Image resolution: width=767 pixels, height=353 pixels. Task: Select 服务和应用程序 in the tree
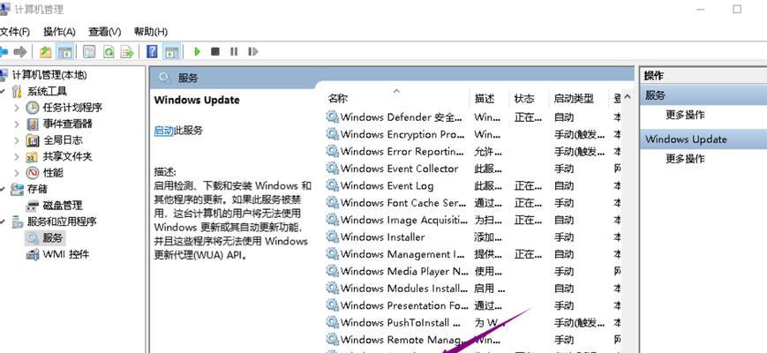62,222
